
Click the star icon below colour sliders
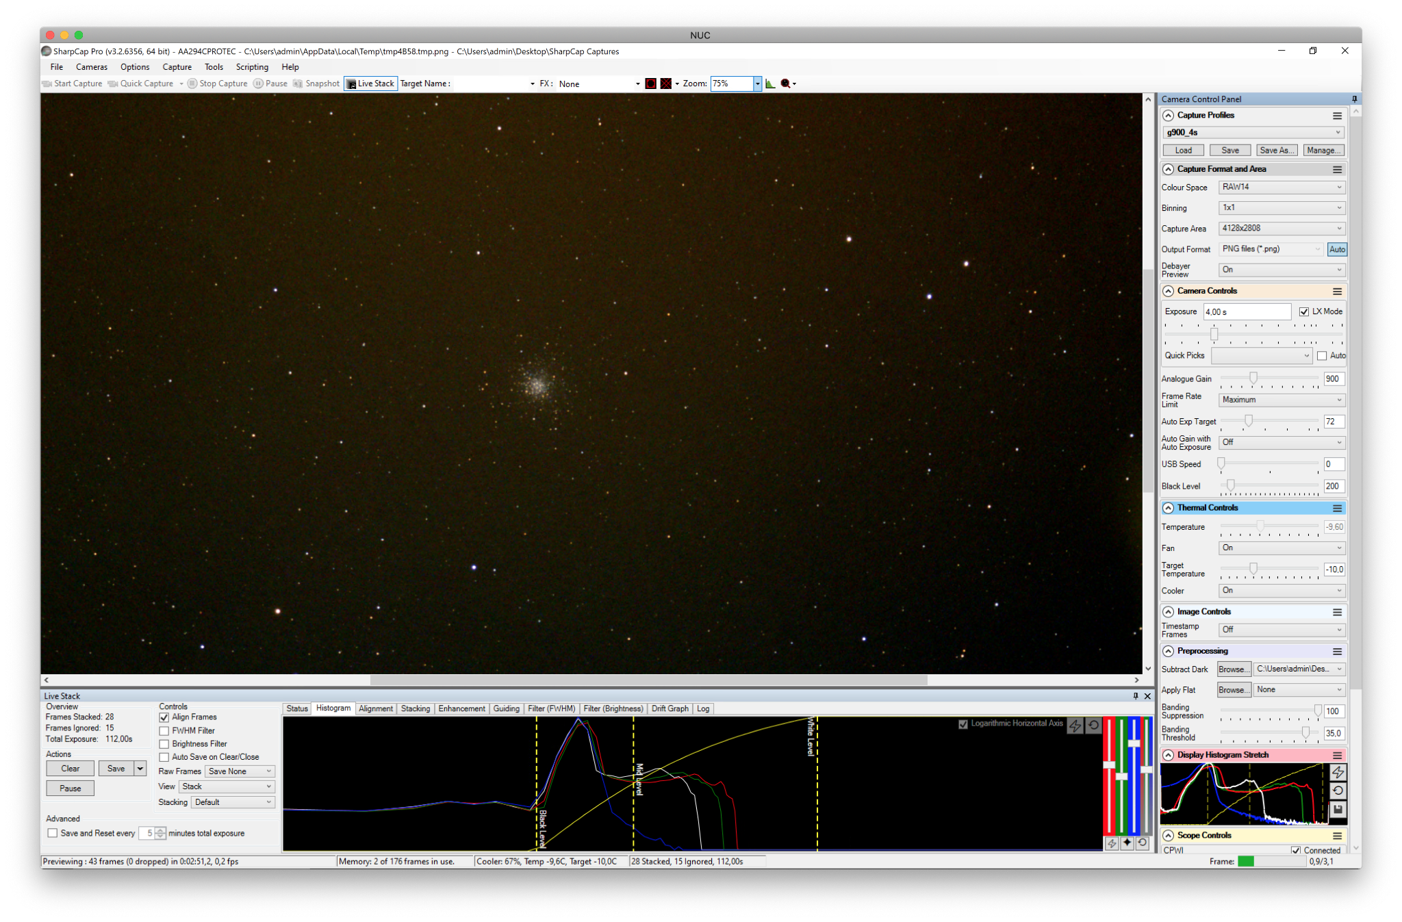coord(1127,843)
